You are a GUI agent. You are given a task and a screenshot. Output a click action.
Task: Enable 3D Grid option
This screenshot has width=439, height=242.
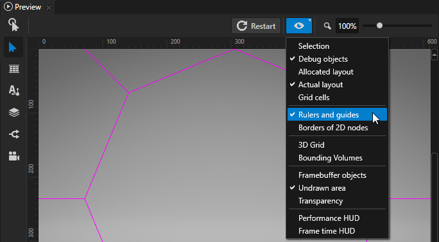click(x=337, y=145)
